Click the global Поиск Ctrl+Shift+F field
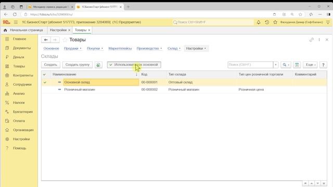Screen dimensions: 333x187 pyautogui.click(x=213, y=22)
